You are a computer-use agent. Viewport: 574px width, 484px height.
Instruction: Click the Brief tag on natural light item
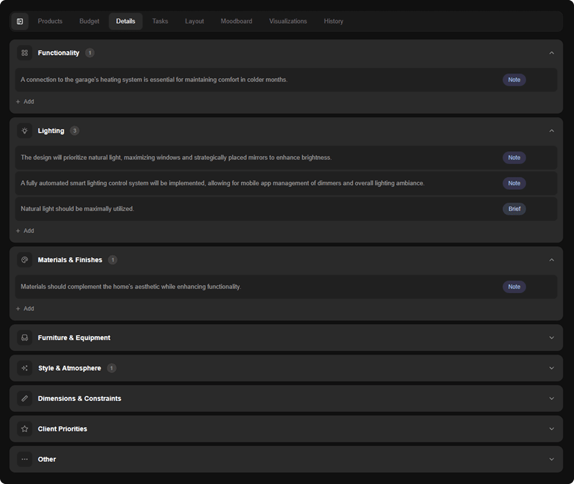tap(514, 209)
